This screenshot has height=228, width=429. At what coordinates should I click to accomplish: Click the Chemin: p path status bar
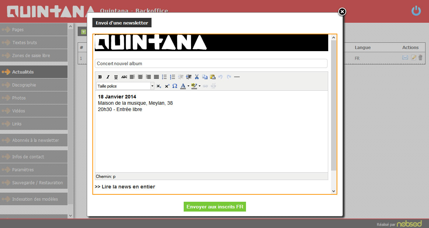click(x=211, y=177)
